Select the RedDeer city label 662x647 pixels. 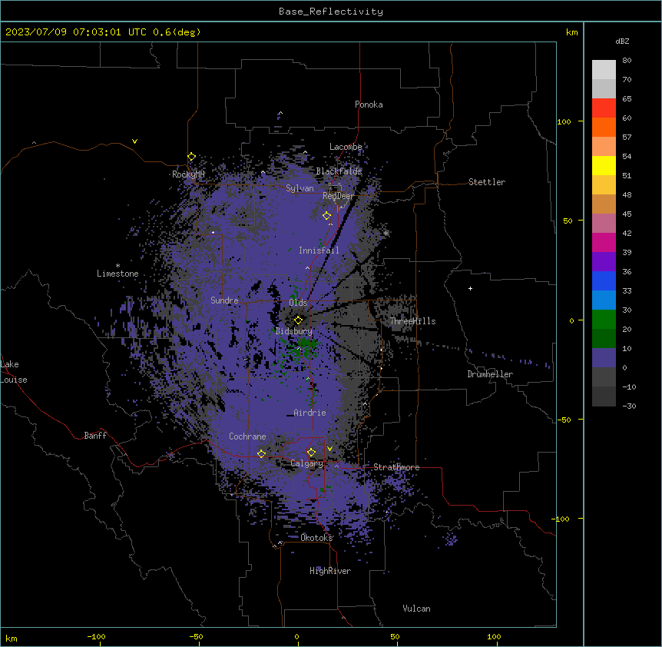tap(338, 196)
